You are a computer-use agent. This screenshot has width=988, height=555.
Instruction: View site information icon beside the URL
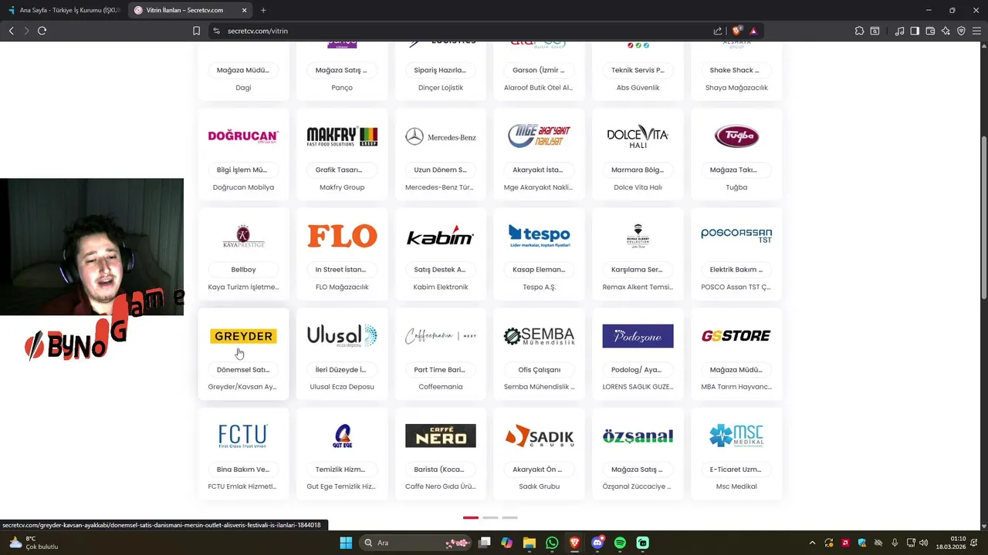click(216, 31)
